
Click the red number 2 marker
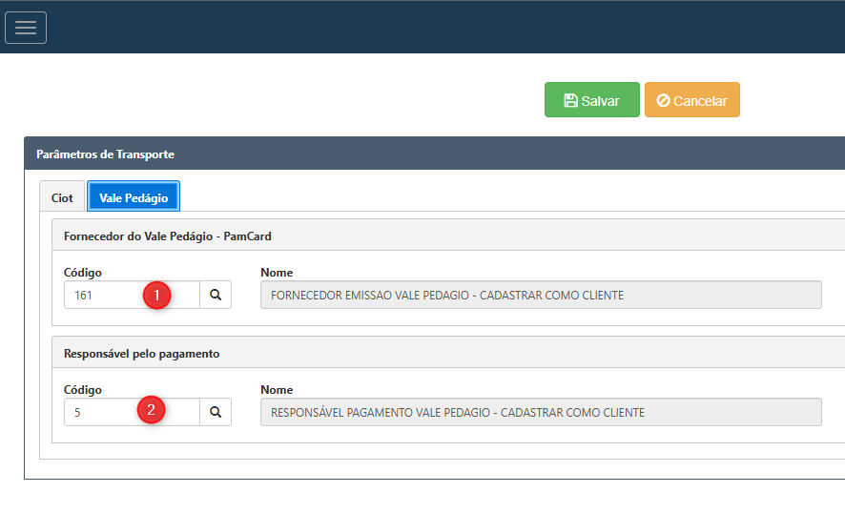(152, 411)
